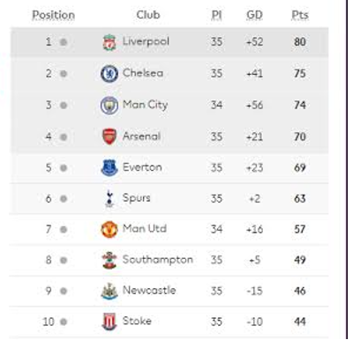Open the Newcastle team name link

[149, 291]
